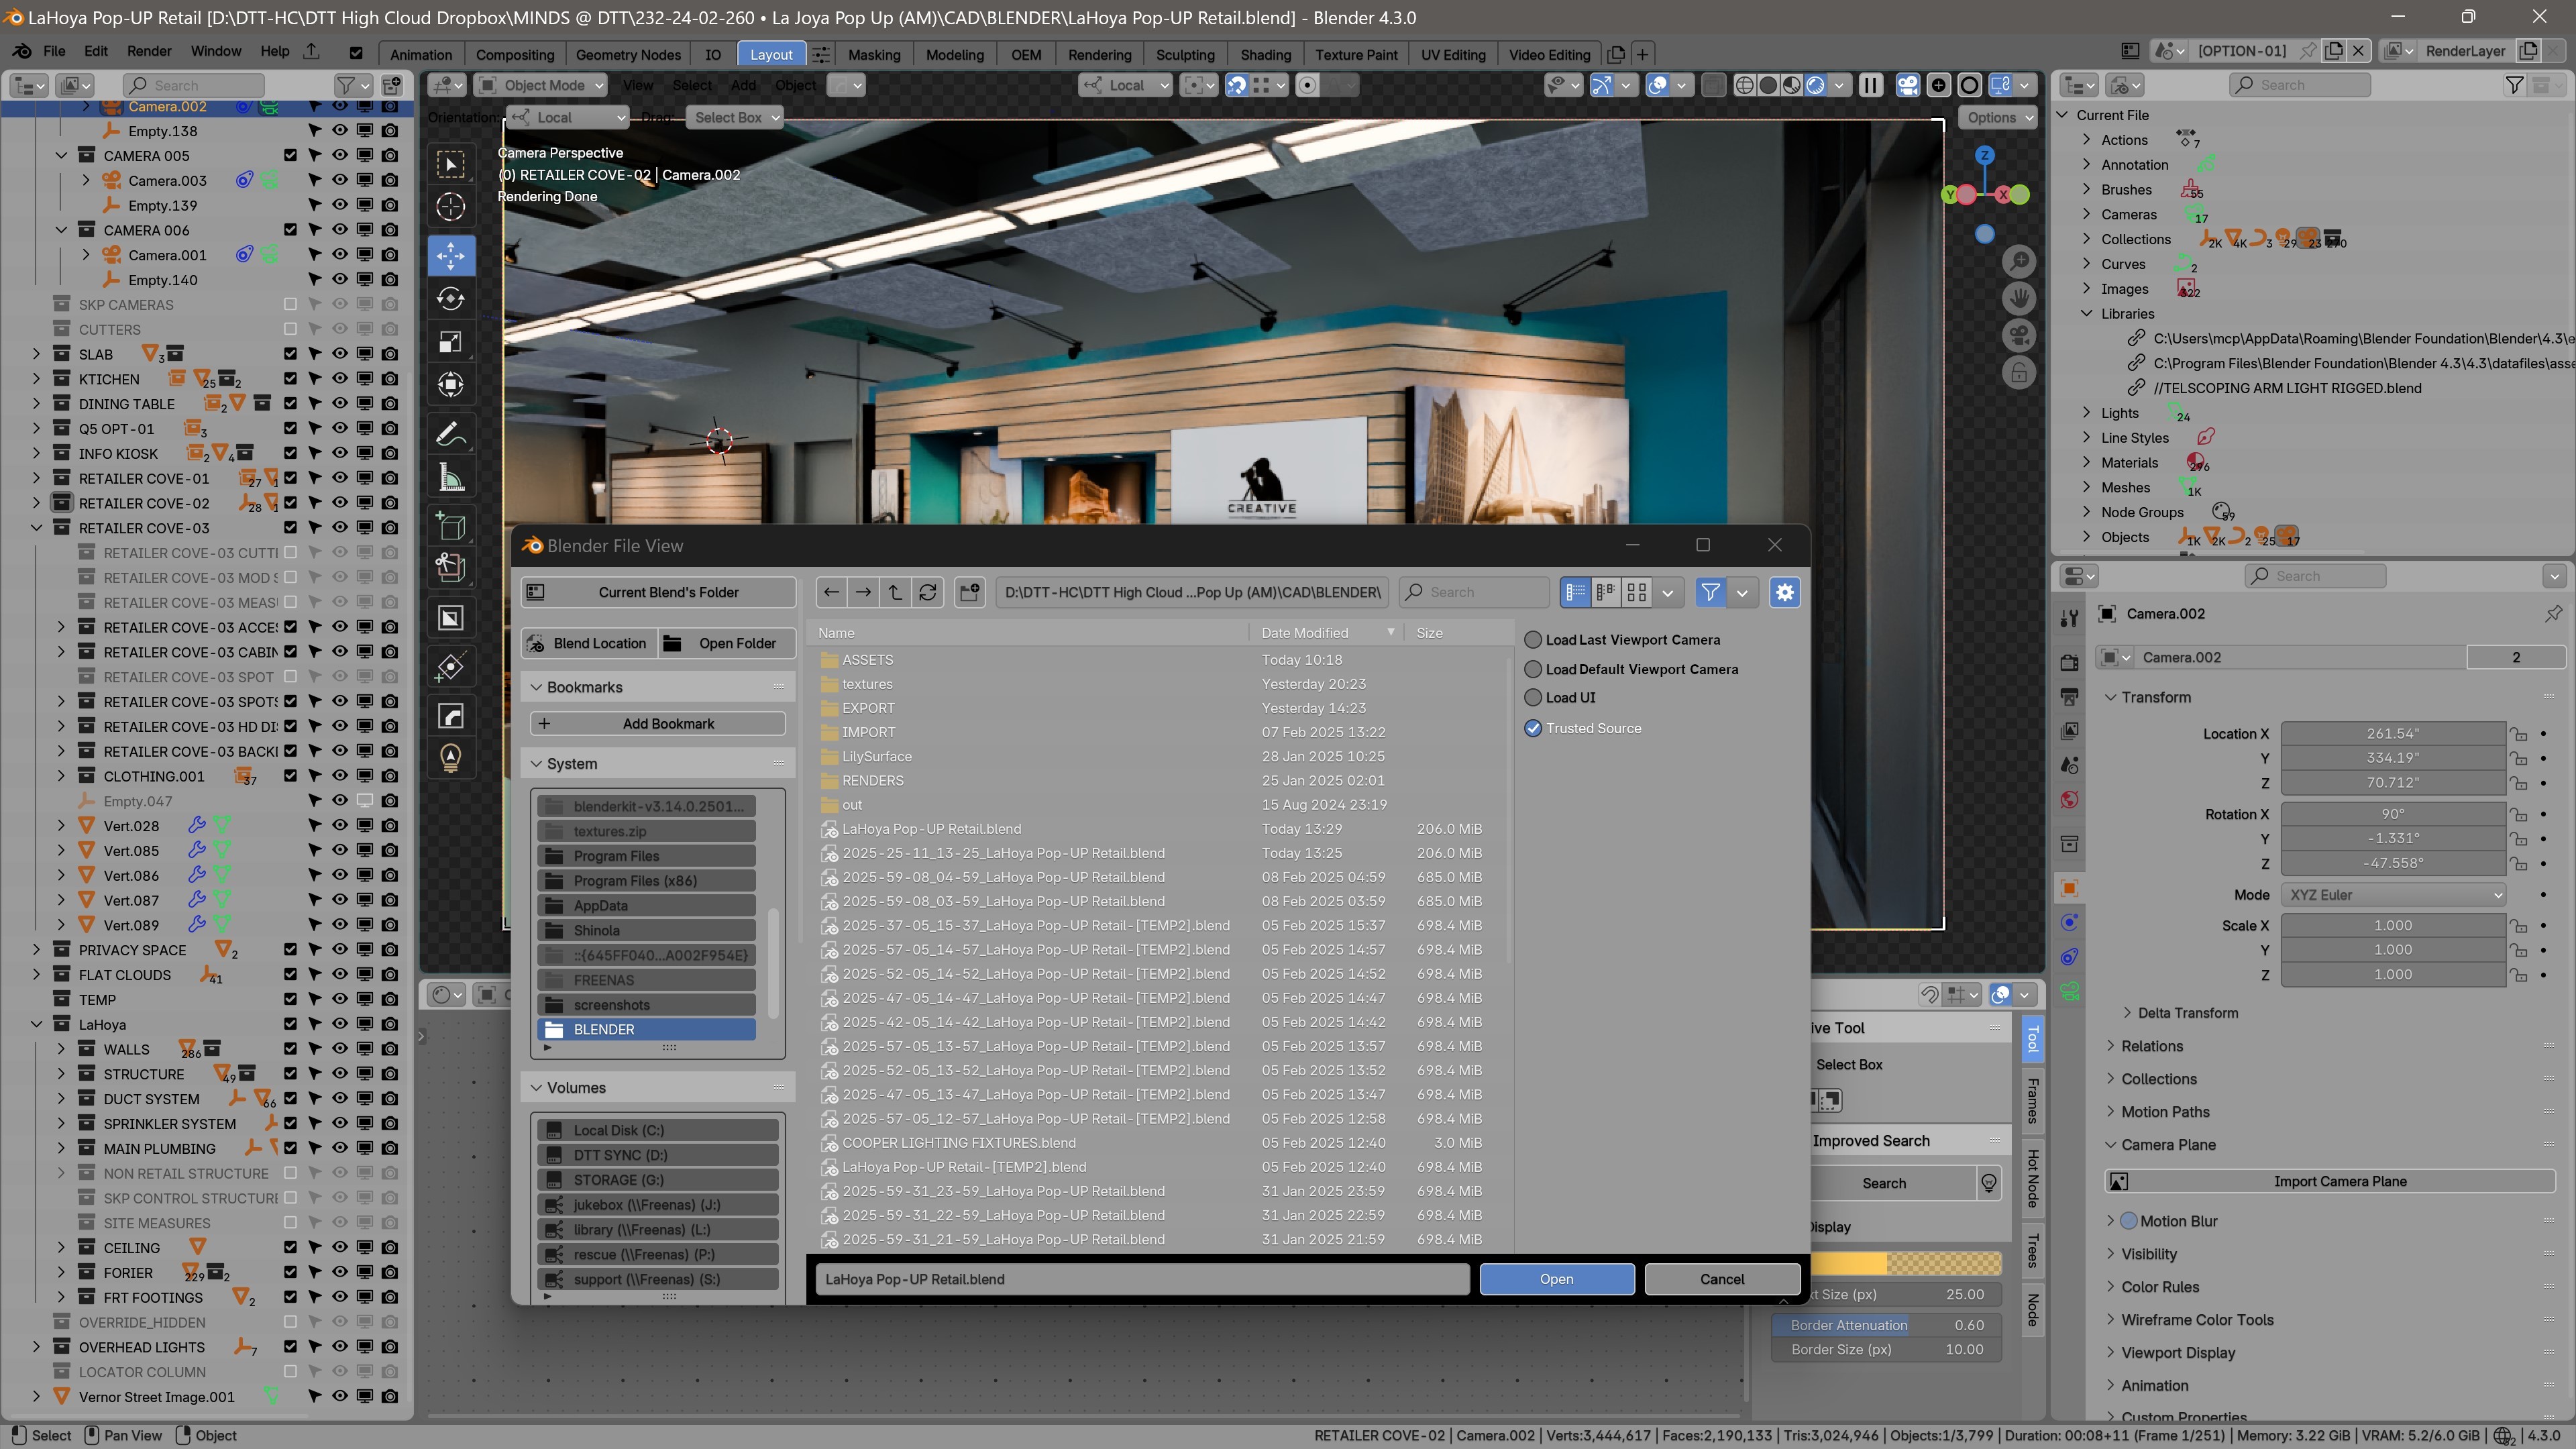Expand the Delta Transform panel

tap(2187, 1013)
